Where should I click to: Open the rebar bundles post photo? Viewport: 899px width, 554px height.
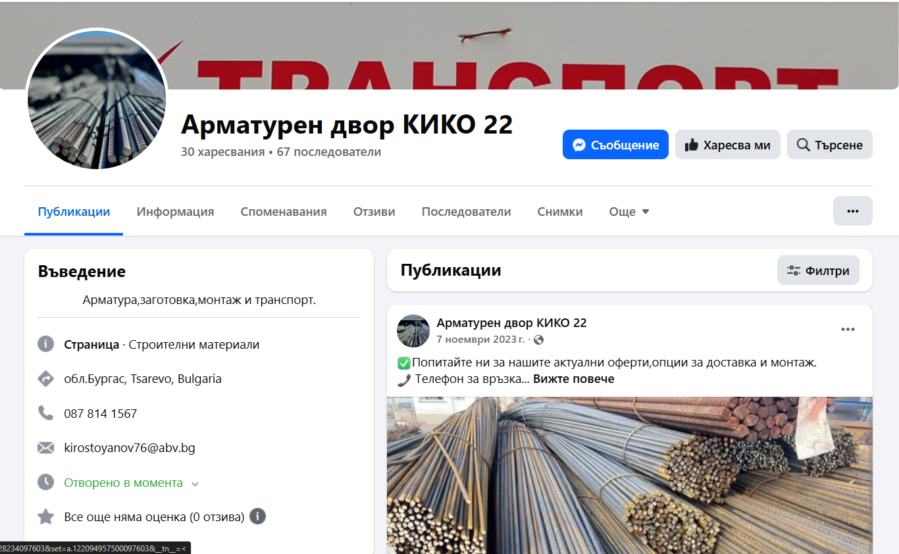[630, 475]
